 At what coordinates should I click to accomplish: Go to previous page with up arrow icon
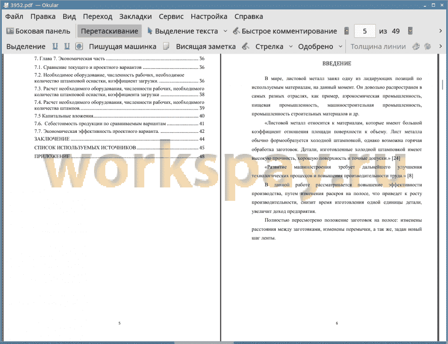347,31
